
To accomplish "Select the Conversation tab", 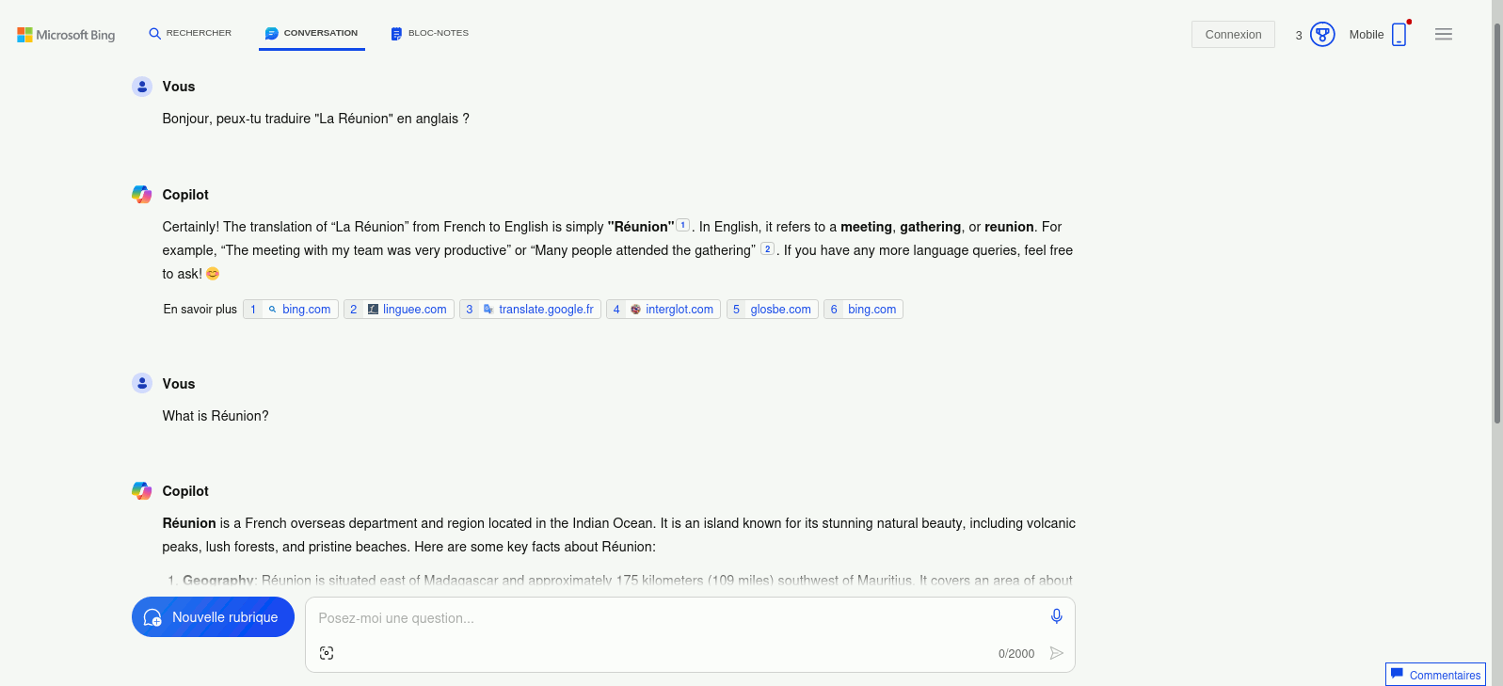I will pos(312,33).
